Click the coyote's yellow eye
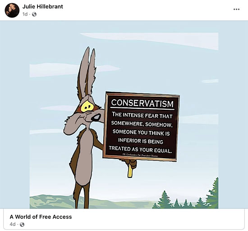The height and width of the screenshot is (231, 248). coord(87,107)
